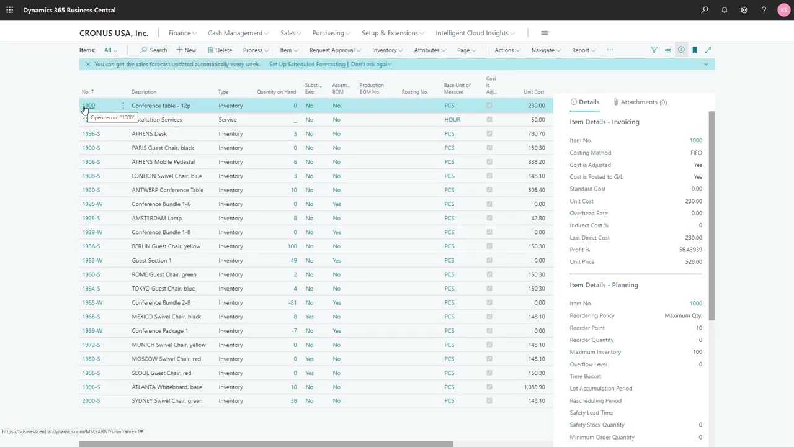Click the search magnifier in top bar
The height and width of the screenshot is (447, 794).
(x=705, y=10)
